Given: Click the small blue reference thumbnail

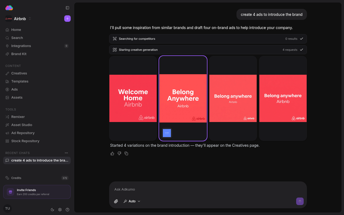Looking at the screenshot, I should tap(167, 133).
